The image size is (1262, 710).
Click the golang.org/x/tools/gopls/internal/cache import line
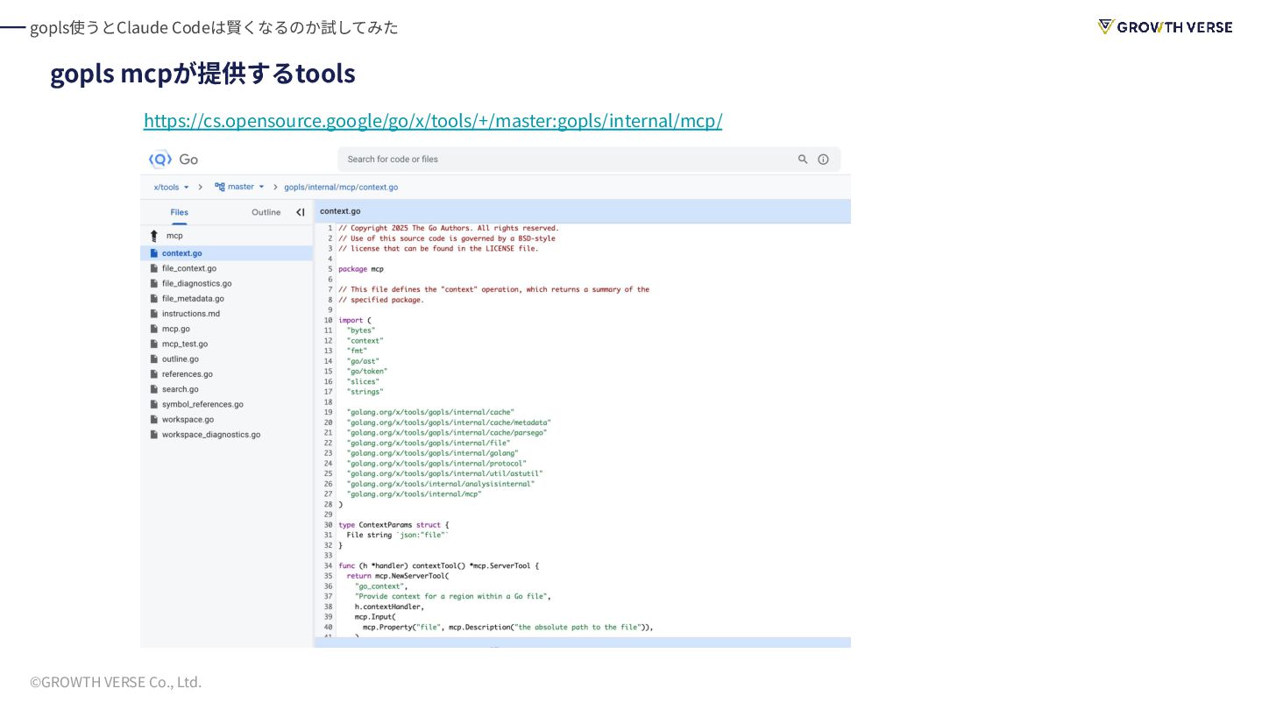tap(430, 412)
